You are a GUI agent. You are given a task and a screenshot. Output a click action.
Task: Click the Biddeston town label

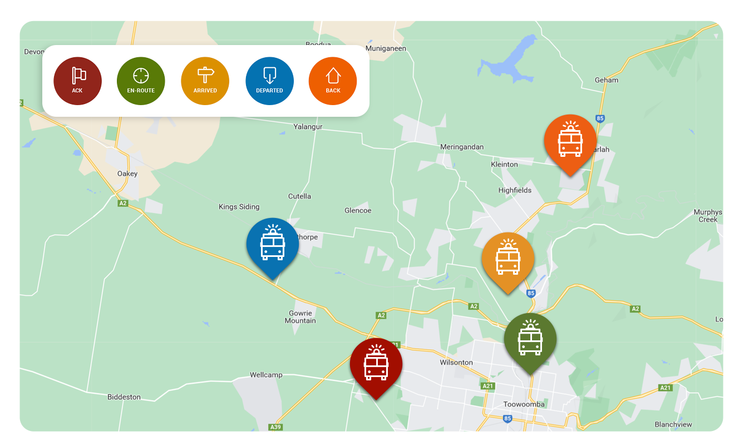[124, 397]
